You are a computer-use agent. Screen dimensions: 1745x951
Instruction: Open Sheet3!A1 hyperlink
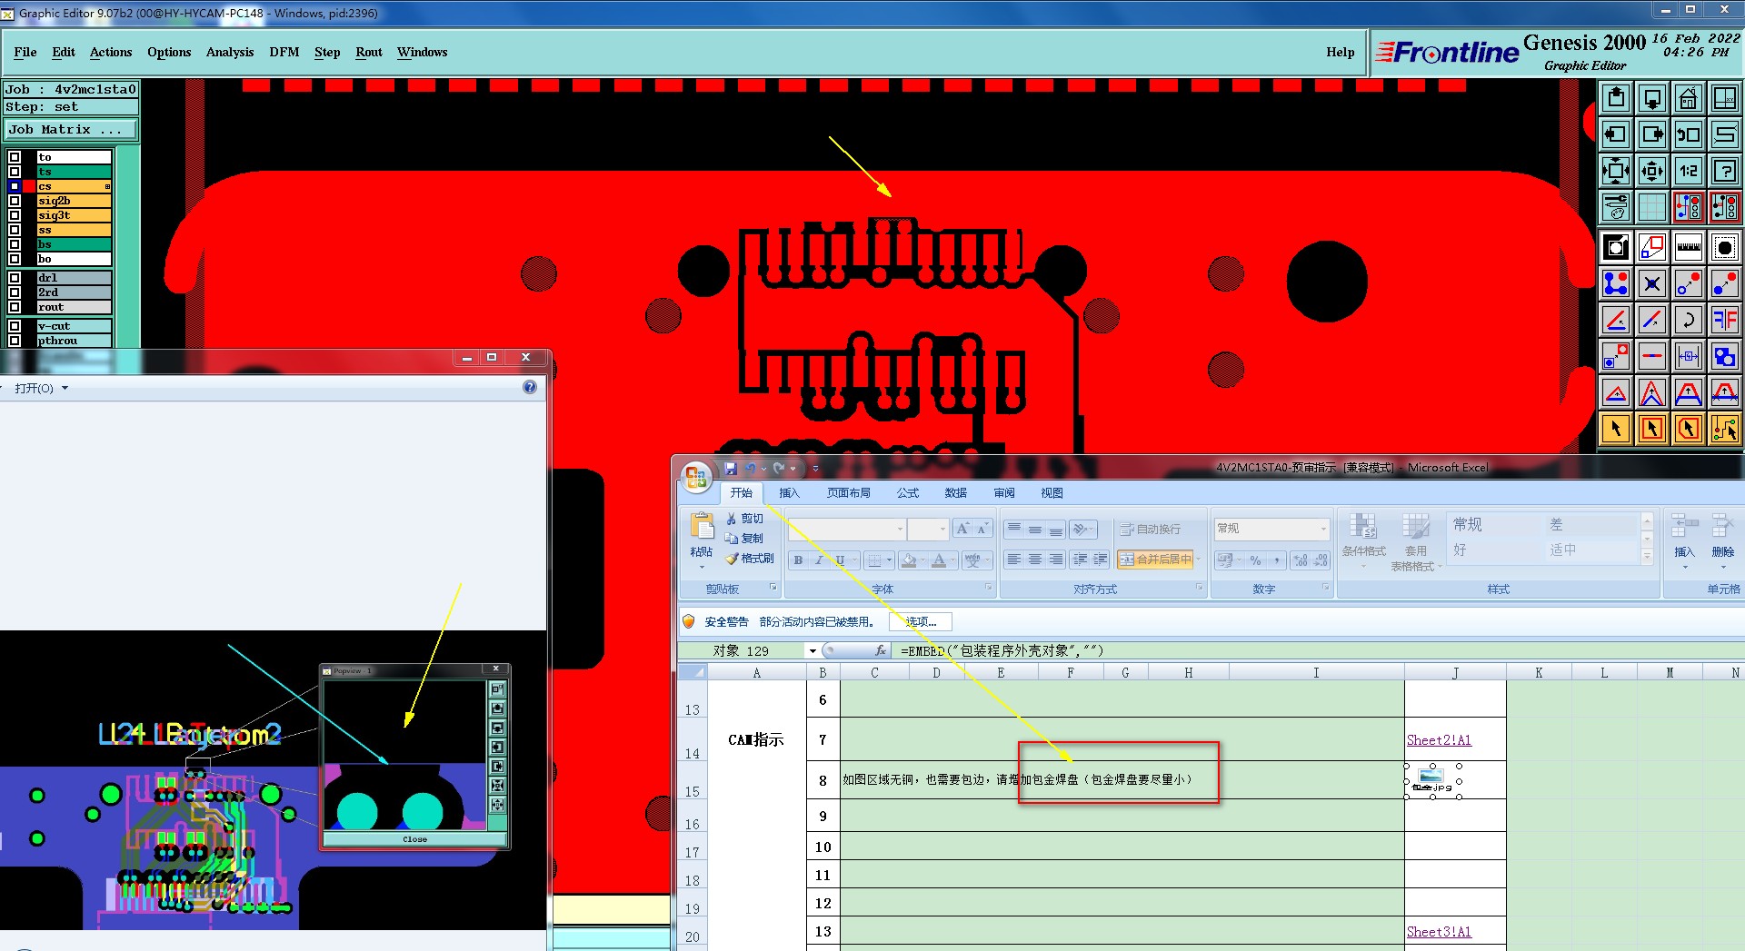coord(1439,932)
